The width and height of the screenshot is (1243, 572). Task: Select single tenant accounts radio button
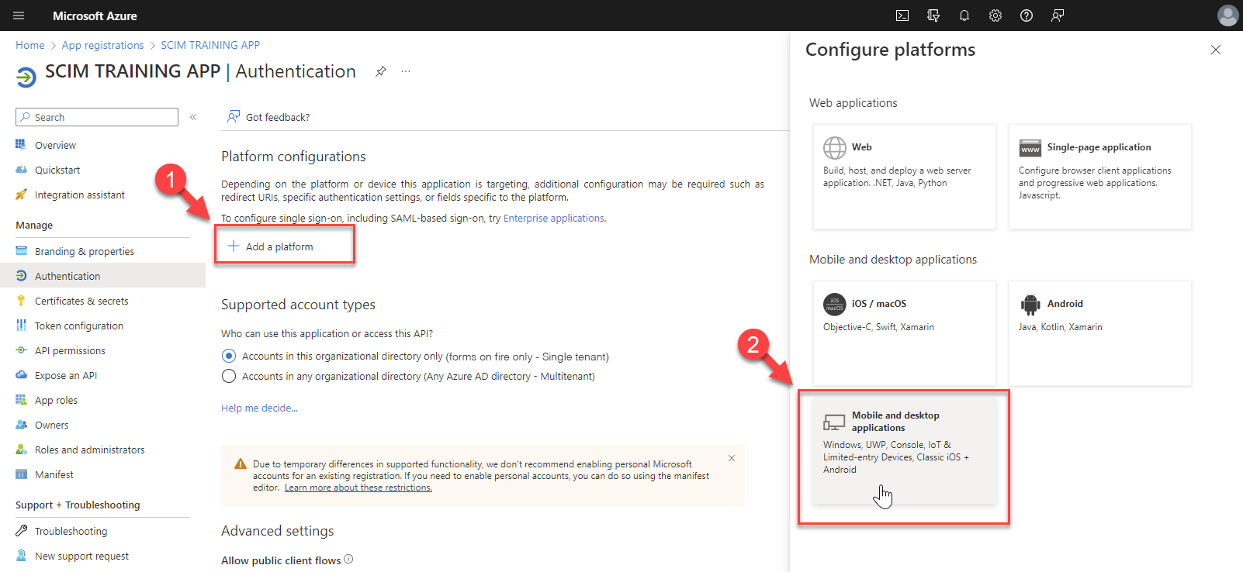229,356
